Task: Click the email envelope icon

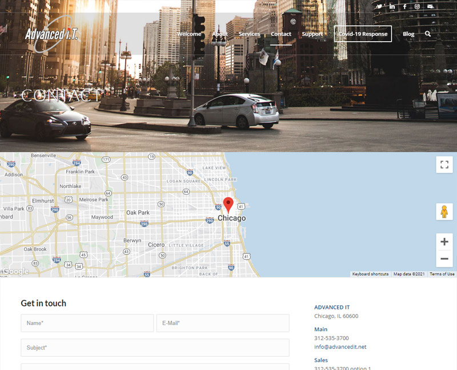Action: (430, 6)
